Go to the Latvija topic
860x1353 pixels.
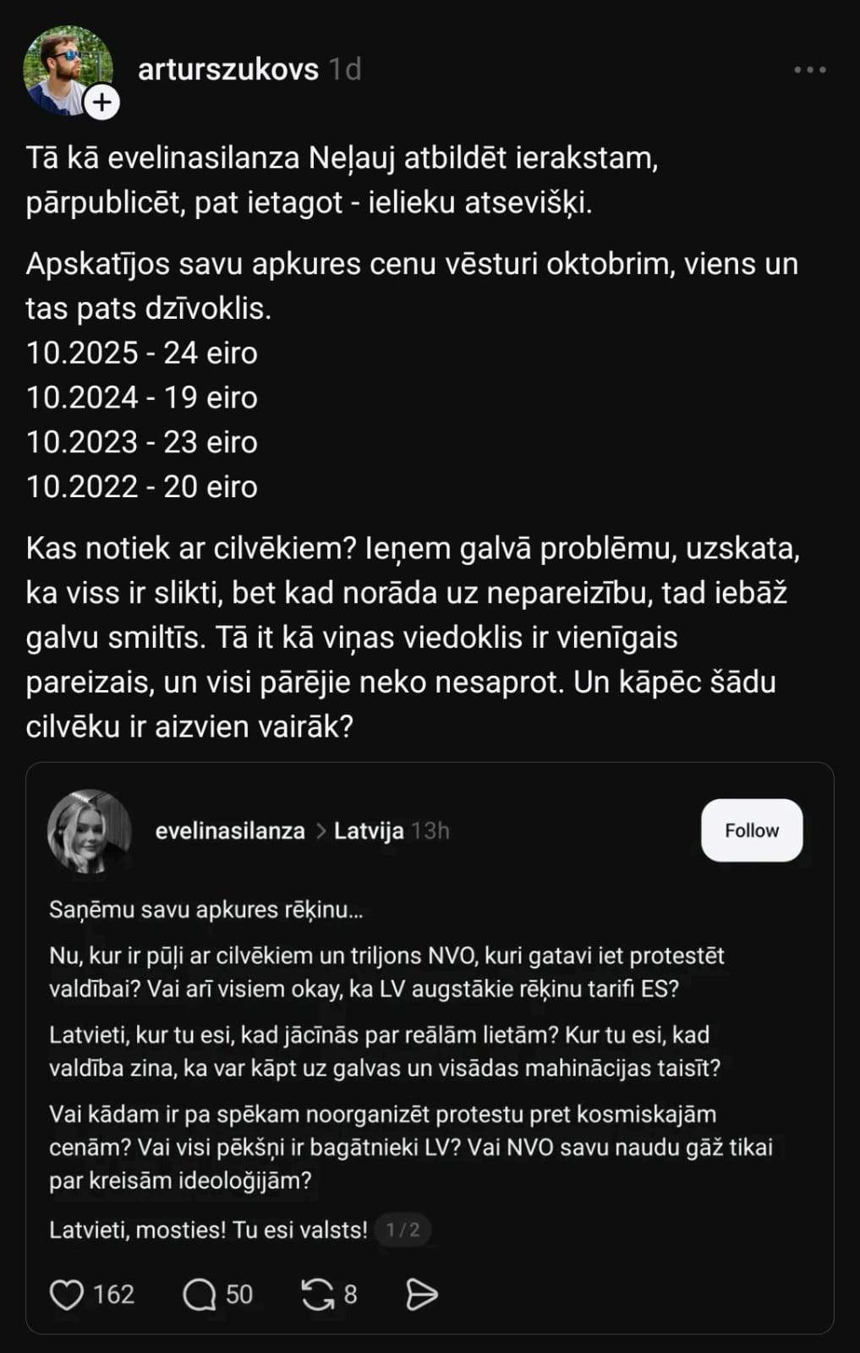(x=369, y=831)
